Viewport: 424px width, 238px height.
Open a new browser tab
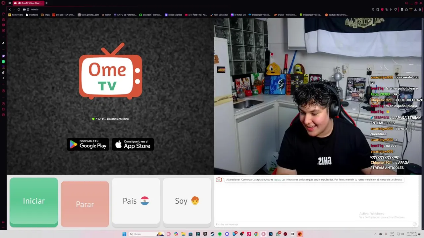pyautogui.click(x=46, y=3)
